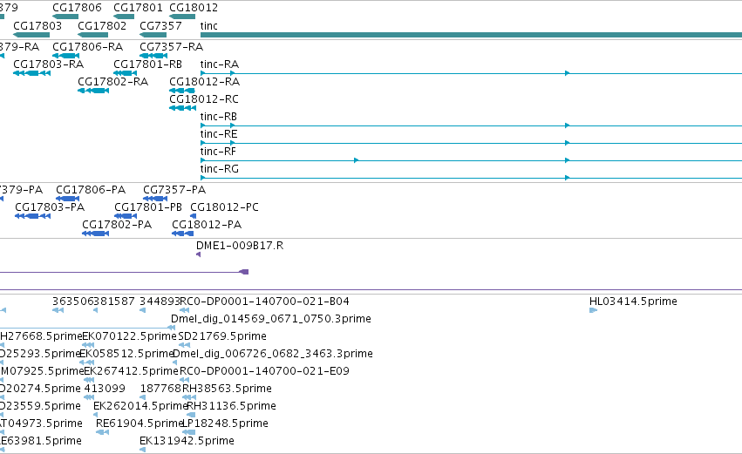Click the RH38563.5prime EST label
The height and width of the screenshot is (454, 742).
tap(228, 390)
